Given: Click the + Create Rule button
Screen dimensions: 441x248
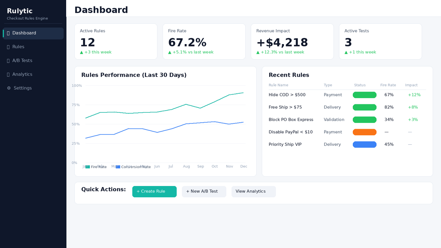Looking at the screenshot, I should pyautogui.click(x=154, y=192).
